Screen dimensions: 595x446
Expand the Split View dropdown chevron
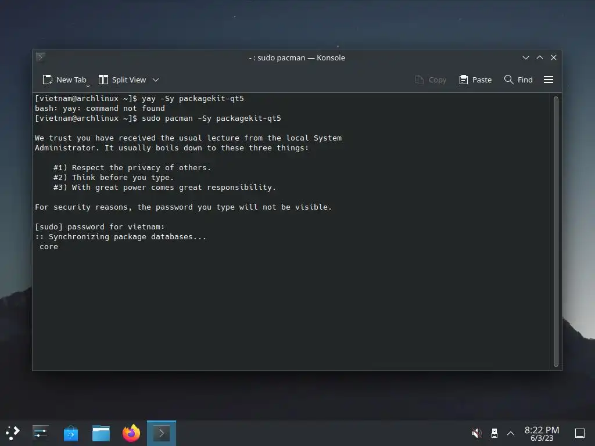click(x=156, y=80)
